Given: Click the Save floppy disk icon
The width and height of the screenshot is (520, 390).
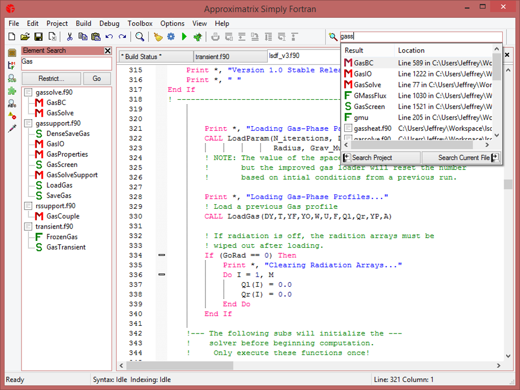Looking at the screenshot, I should click(x=38, y=37).
